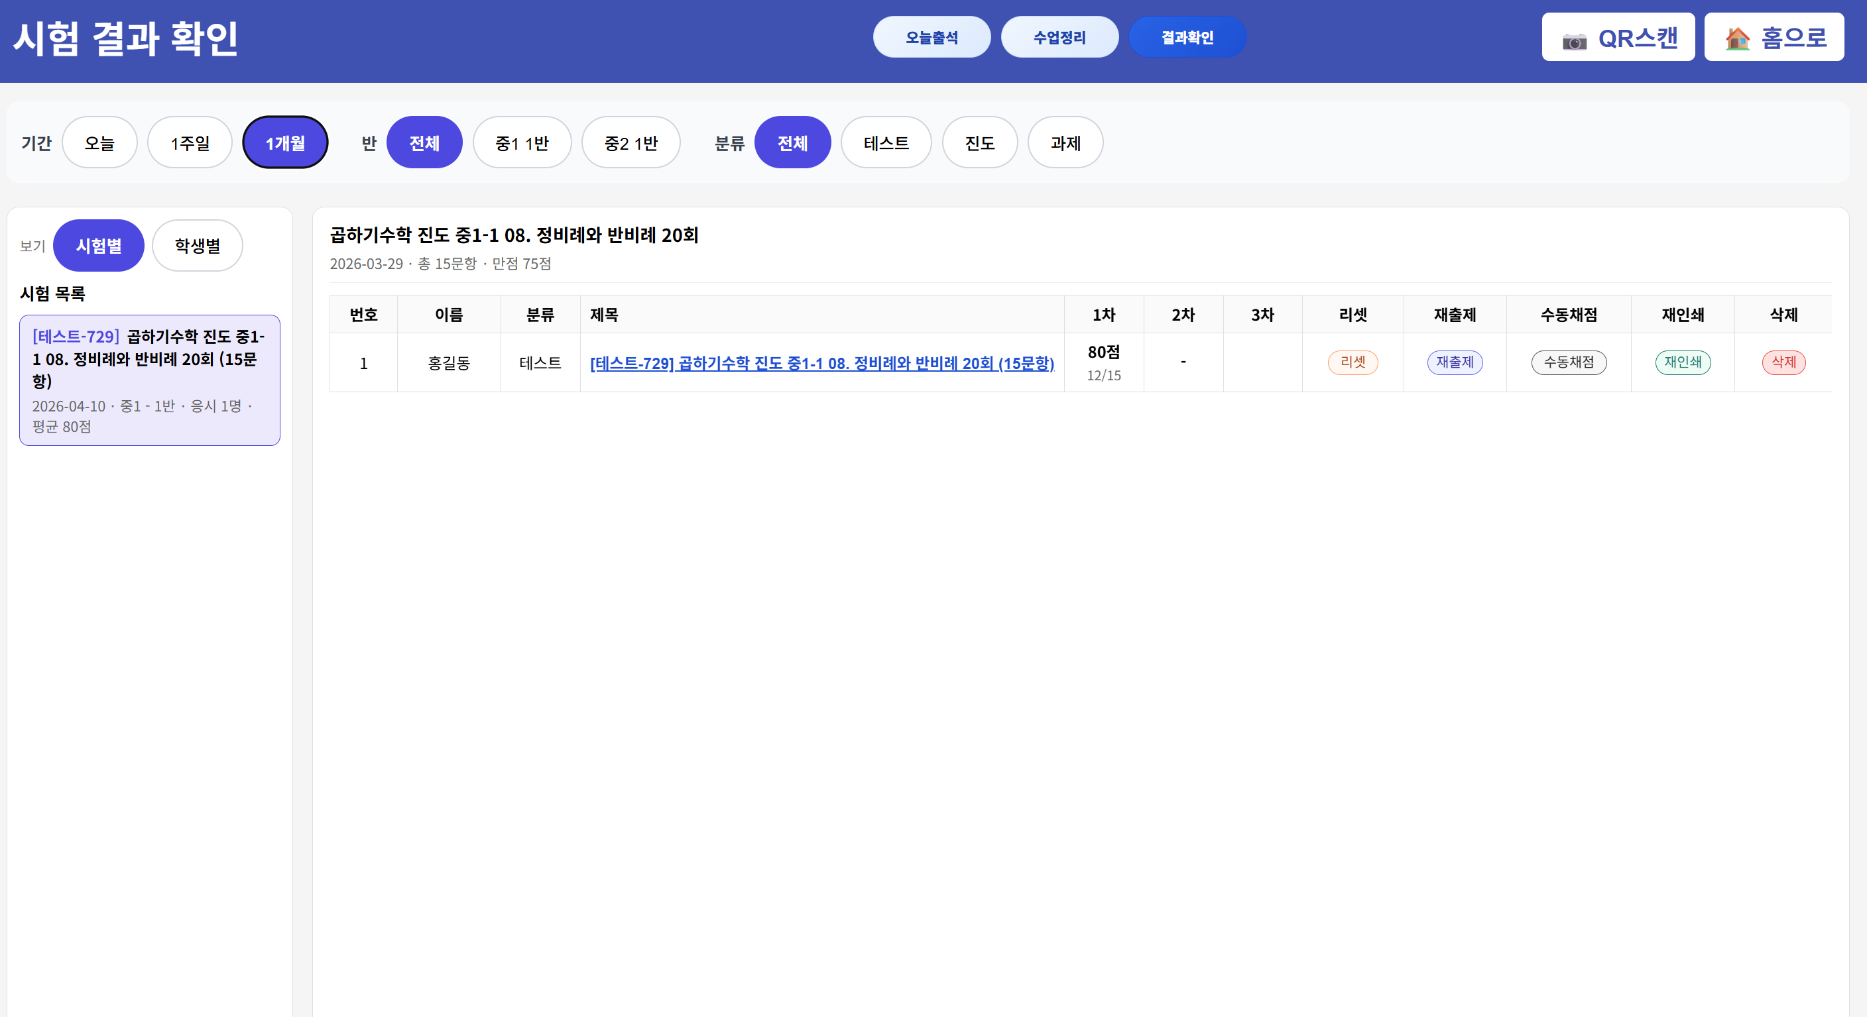Click the student name 홍길동
Viewport: 1867px width, 1017px height.
click(x=449, y=364)
